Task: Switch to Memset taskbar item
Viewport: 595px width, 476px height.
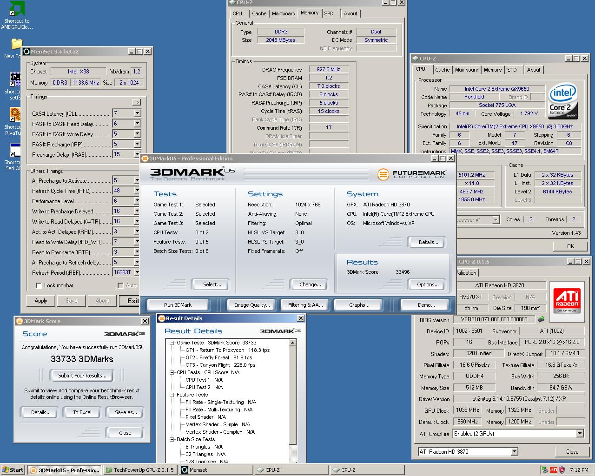Action: coord(216,470)
